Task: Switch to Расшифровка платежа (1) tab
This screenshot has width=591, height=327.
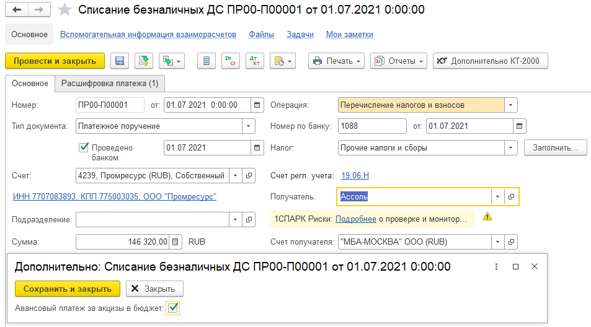Action: click(x=109, y=83)
